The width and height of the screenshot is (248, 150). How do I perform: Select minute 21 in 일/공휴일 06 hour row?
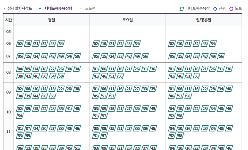click(188, 44)
